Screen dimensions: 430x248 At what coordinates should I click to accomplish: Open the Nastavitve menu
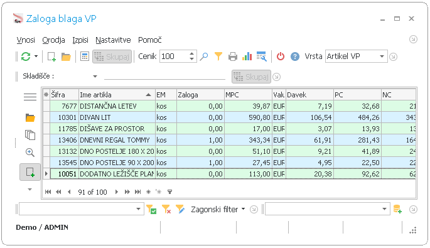tap(113, 40)
